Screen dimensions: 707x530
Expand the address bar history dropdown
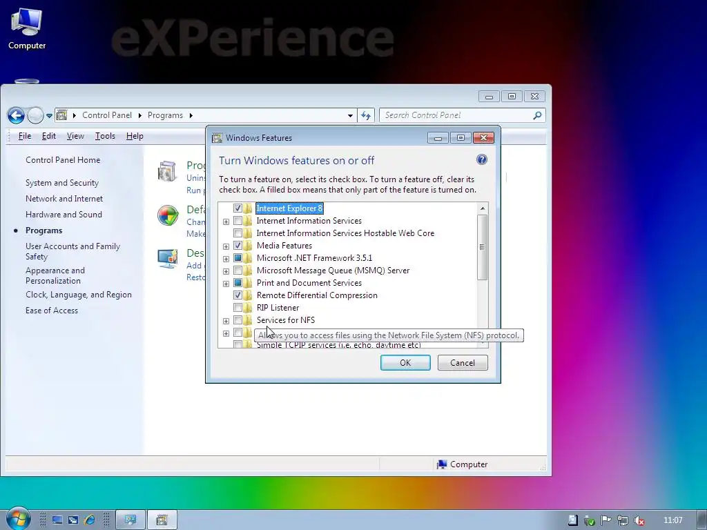click(350, 115)
